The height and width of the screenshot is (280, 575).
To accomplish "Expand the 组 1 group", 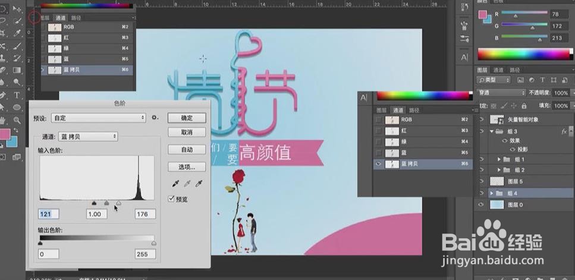I will [x=499, y=159].
